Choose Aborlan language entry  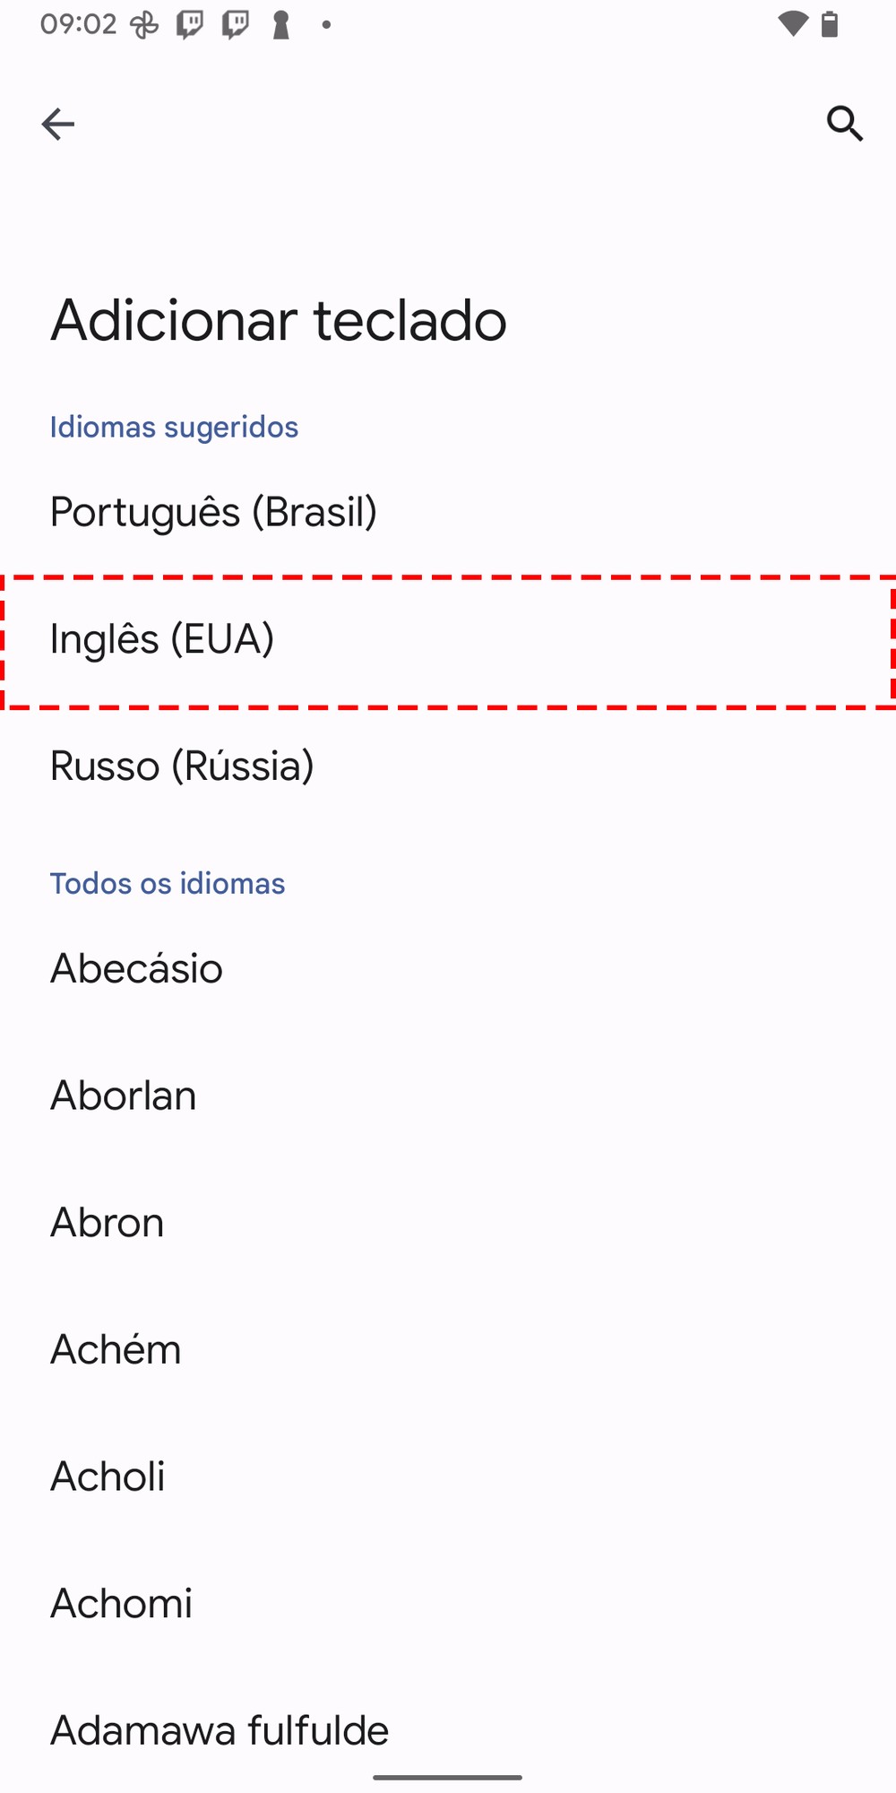tap(124, 1096)
